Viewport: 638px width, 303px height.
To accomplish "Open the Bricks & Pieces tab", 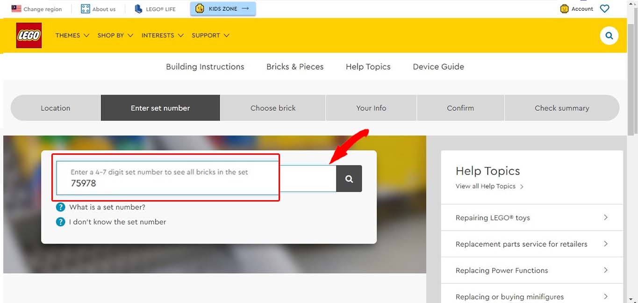I will (x=295, y=66).
